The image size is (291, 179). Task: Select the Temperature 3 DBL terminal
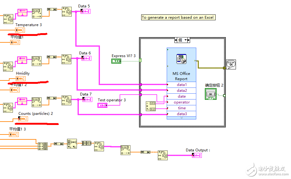pyautogui.click(x=19, y=30)
